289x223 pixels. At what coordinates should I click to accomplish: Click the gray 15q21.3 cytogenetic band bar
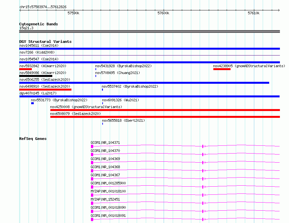pos(149,31)
